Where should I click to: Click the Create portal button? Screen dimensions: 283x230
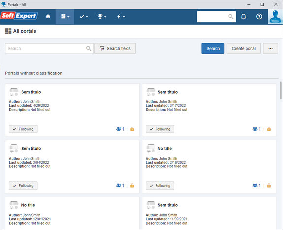pos(244,48)
